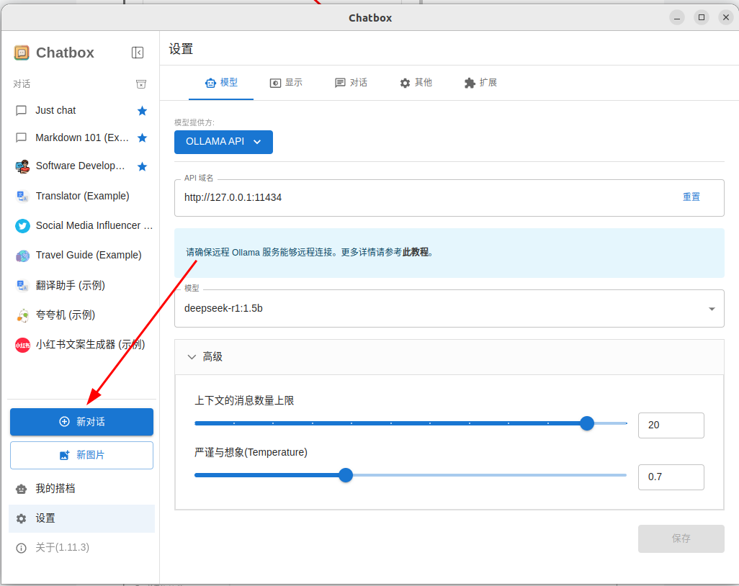Image resolution: width=739 pixels, height=586 pixels.
Task: Open the Translator (Example) conversation
Action: (x=81, y=196)
